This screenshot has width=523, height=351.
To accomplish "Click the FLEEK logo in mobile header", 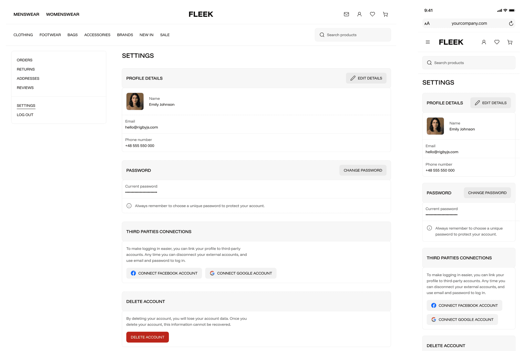I will pyautogui.click(x=451, y=42).
